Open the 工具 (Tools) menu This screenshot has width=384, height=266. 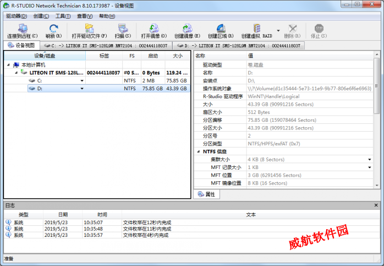[63, 16]
